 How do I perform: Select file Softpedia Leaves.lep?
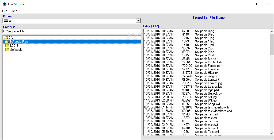pos(209,87)
